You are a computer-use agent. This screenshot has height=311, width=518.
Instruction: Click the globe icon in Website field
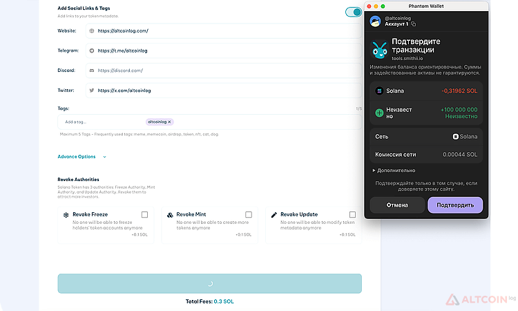coord(92,30)
